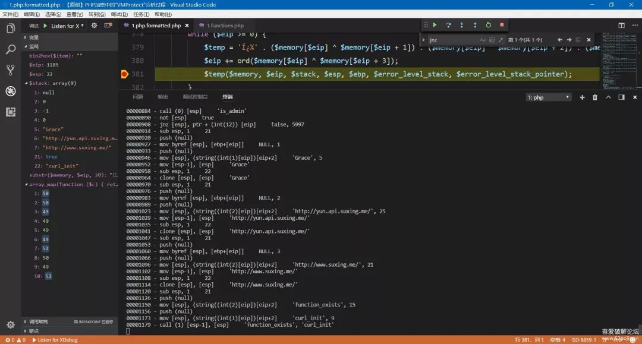
Task: Go to the previous find match
Action: [x=560, y=40]
